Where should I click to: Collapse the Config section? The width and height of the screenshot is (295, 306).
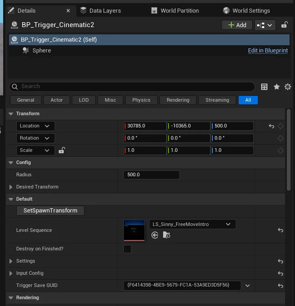click(11, 163)
